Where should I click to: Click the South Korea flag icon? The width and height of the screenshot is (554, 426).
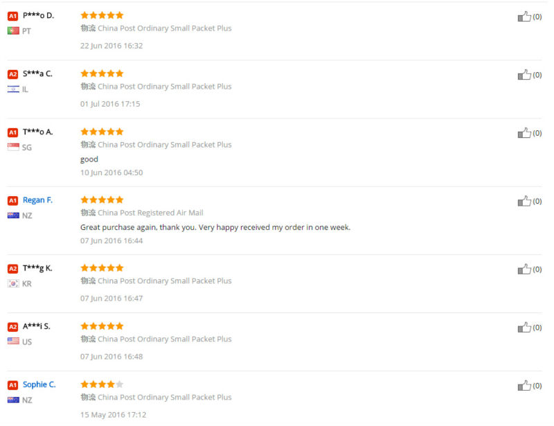click(x=13, y=284)
